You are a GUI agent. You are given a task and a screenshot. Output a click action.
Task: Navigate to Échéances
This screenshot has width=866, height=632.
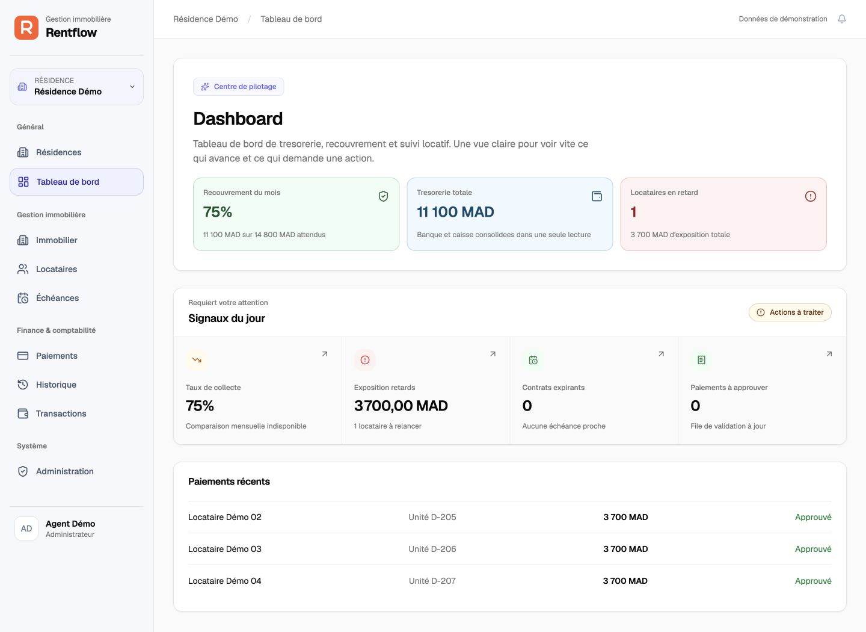76,298
